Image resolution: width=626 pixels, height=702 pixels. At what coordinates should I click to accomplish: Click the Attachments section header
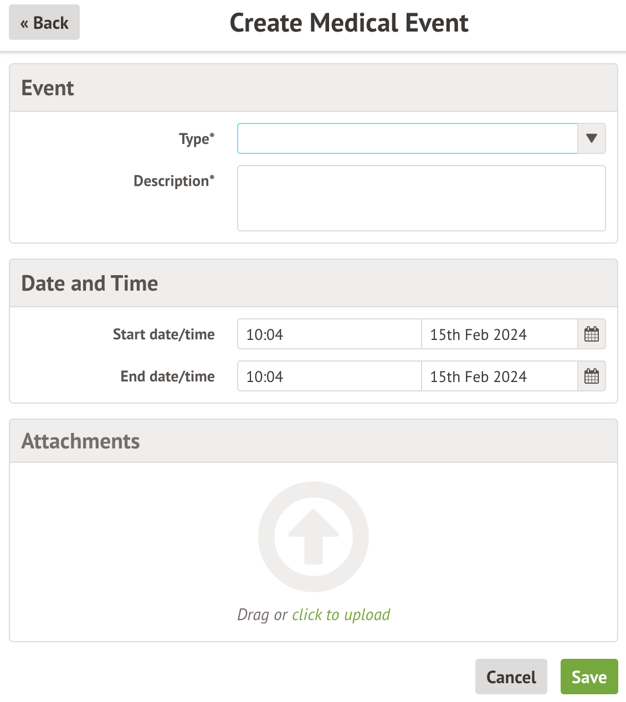pyautogui.click(x=80, y=441)
